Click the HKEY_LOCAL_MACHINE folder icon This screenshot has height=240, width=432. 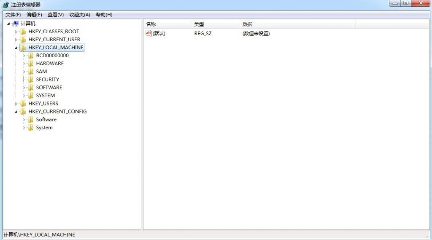pos(23,47)
